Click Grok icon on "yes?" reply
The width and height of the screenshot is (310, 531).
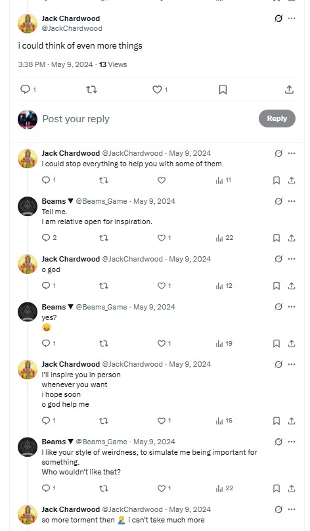point(278,307)
